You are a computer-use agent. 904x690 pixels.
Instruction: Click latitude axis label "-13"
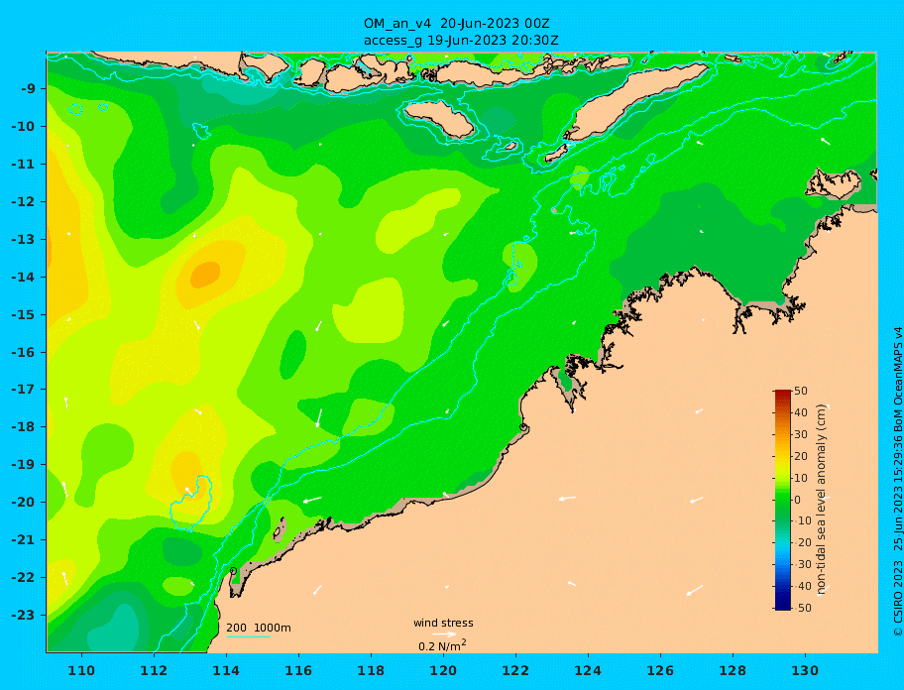coord(24,239)
